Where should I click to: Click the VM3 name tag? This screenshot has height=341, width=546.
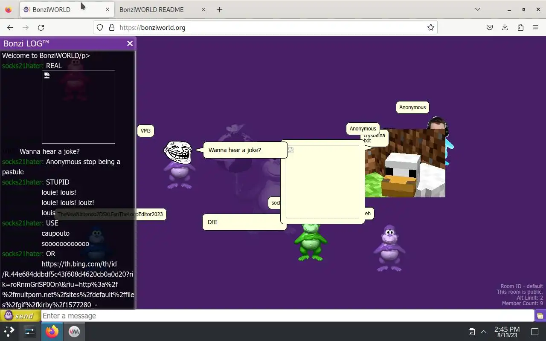(x=145, y=131)
